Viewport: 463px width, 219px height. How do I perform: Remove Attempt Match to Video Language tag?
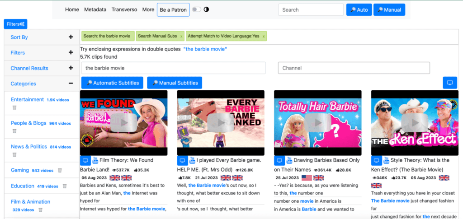(264, 36)
